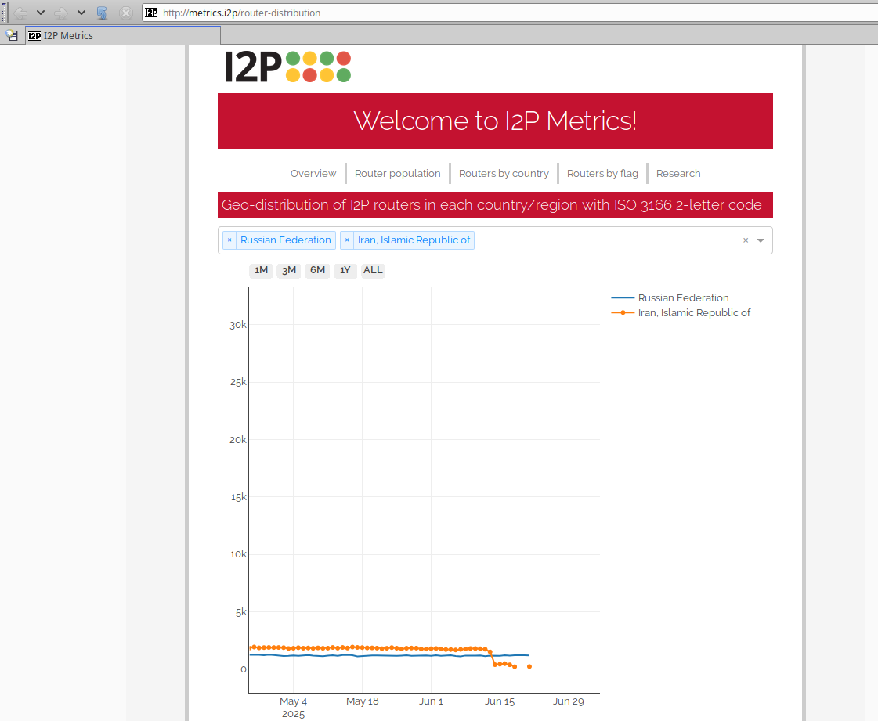Go to Router population page
This screenshot has width=878, height=721.
pos(398,174)
